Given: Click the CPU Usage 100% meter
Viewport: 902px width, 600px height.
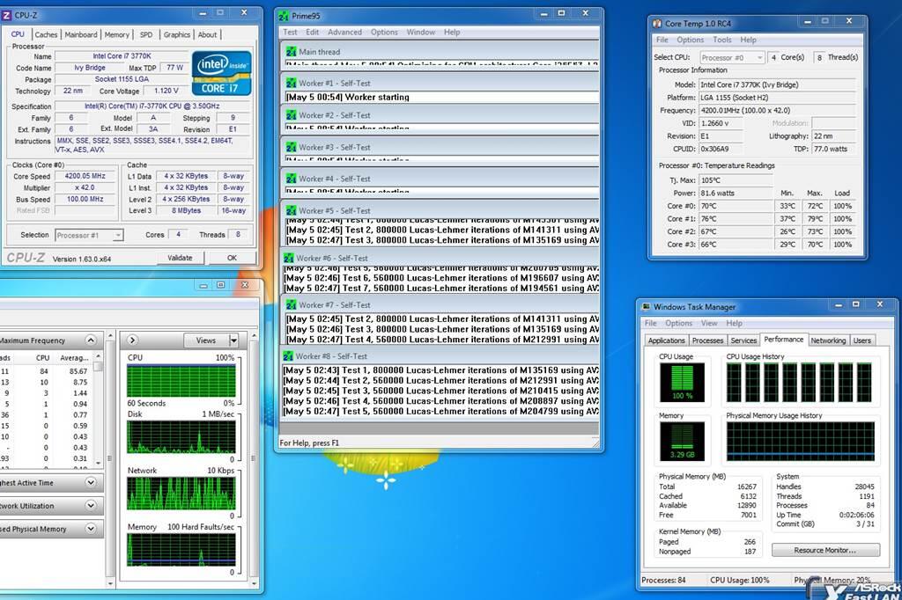Looking at the screenshot, I should click(682, 382).
